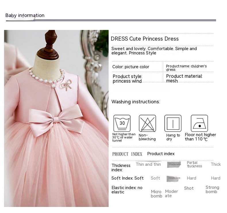Select 'Shot' elasticity option
Viewport: 227px width, 213px height.
[x=189, y=188]
